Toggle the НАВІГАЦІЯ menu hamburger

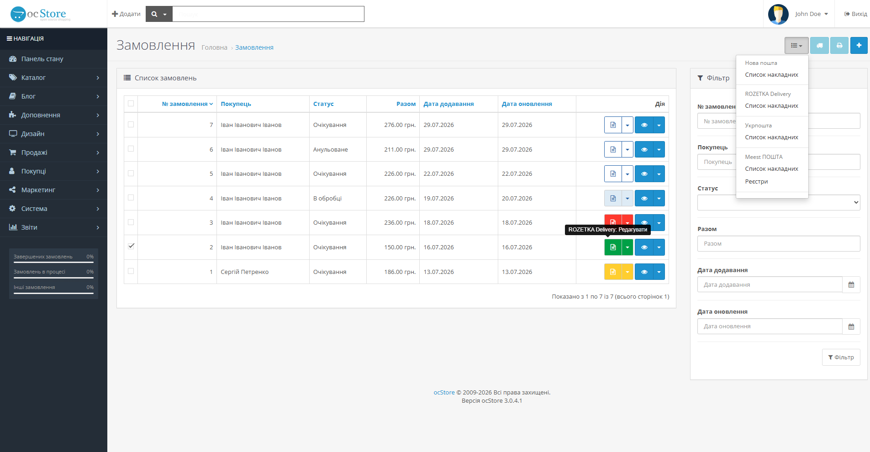(x=9, y=39)
